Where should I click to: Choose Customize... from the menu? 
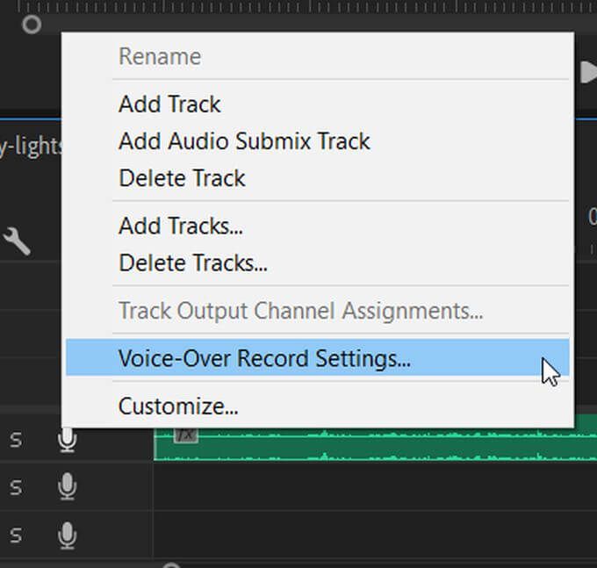coord(318,406)
